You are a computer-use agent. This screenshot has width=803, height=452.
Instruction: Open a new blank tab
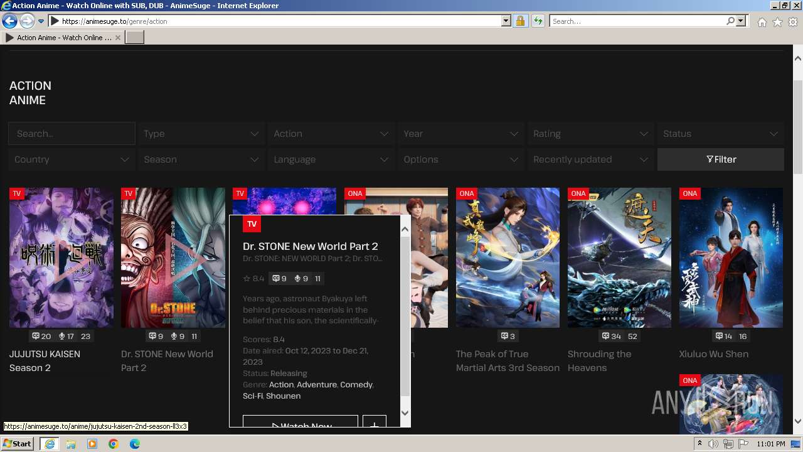coord(135,38)
